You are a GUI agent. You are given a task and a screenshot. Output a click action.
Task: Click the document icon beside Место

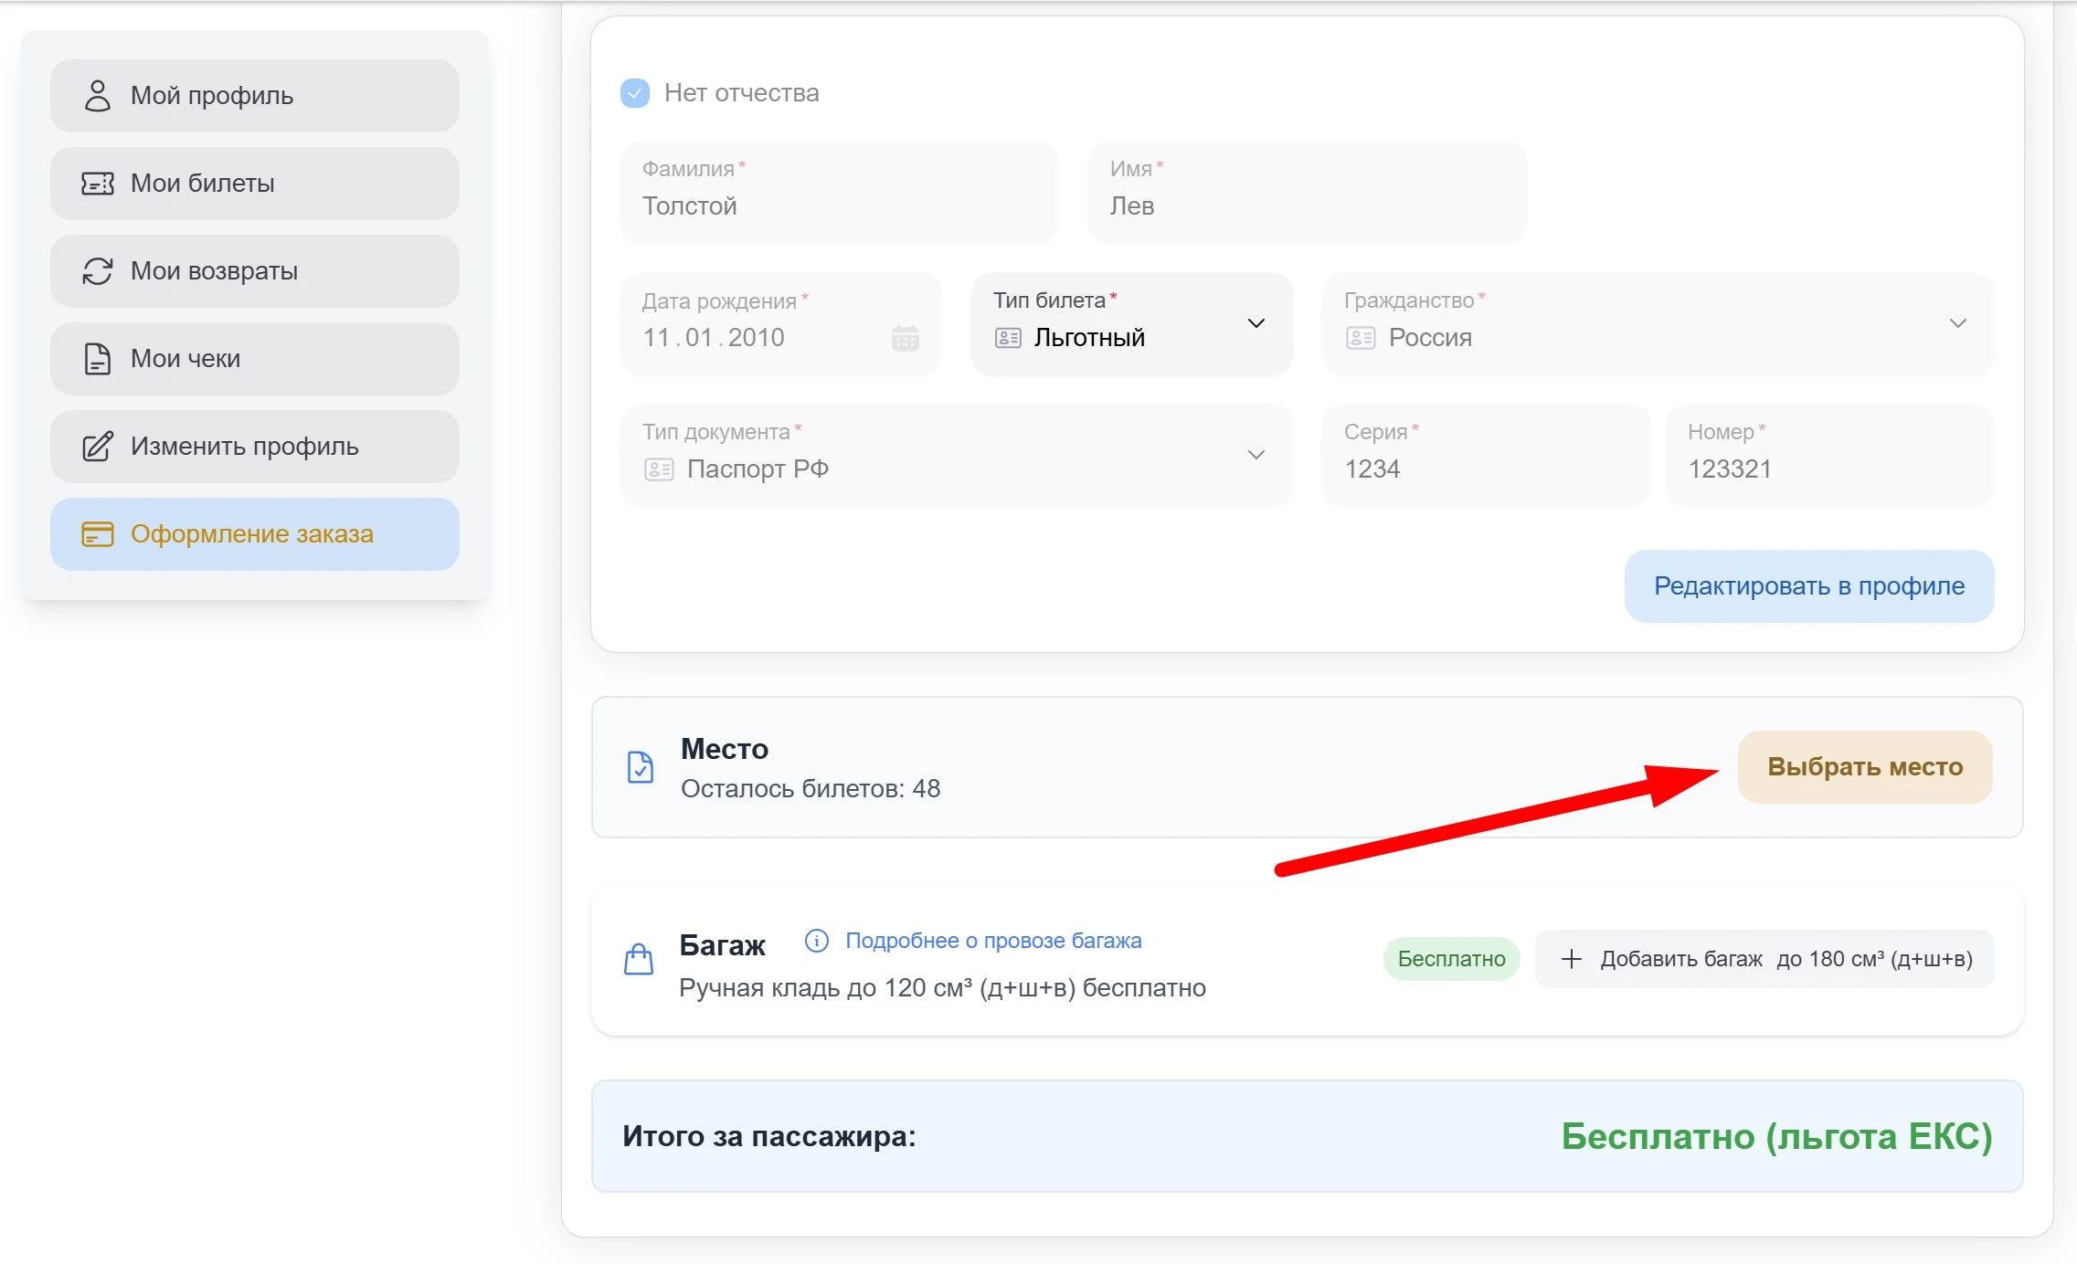(641, 767)
